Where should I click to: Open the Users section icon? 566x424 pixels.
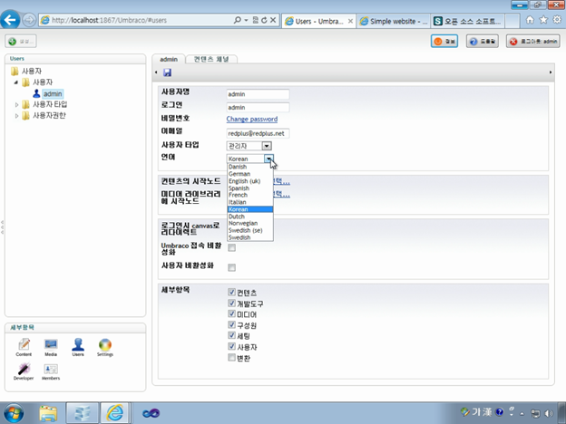78,348
